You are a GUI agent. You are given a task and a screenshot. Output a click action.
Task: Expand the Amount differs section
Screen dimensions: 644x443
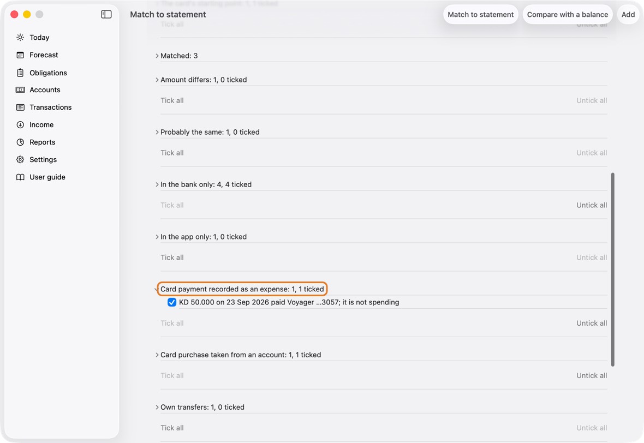pos(157,80)
